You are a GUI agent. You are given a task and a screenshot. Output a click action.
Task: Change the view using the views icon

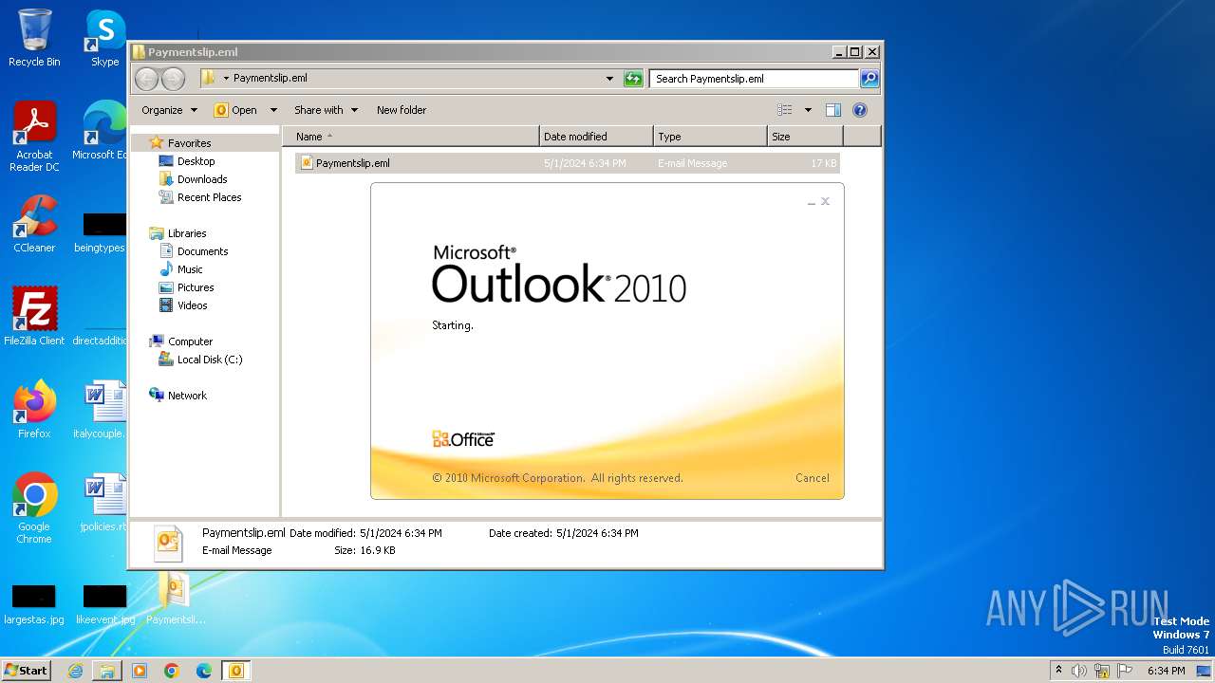tap(785, 110)
